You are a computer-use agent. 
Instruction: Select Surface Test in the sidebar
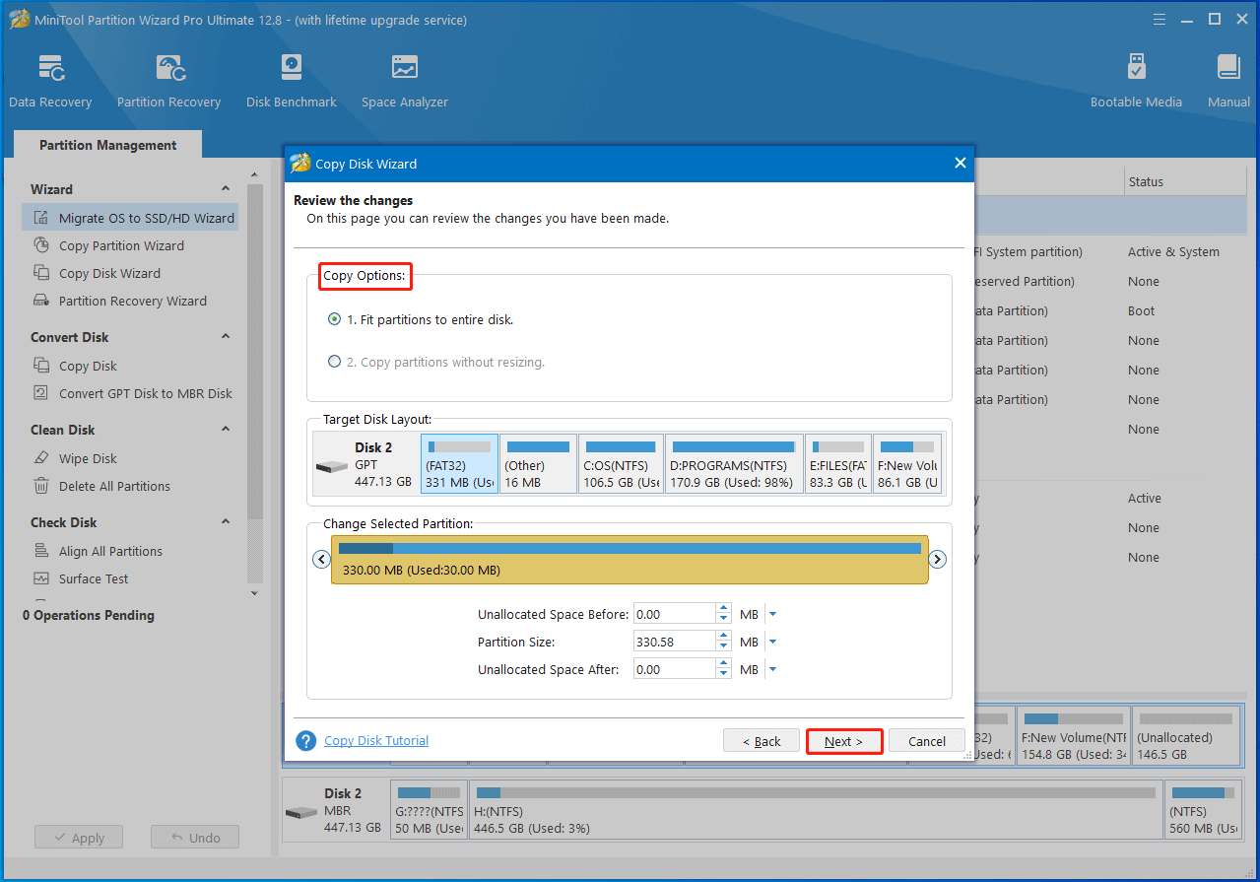94,578
